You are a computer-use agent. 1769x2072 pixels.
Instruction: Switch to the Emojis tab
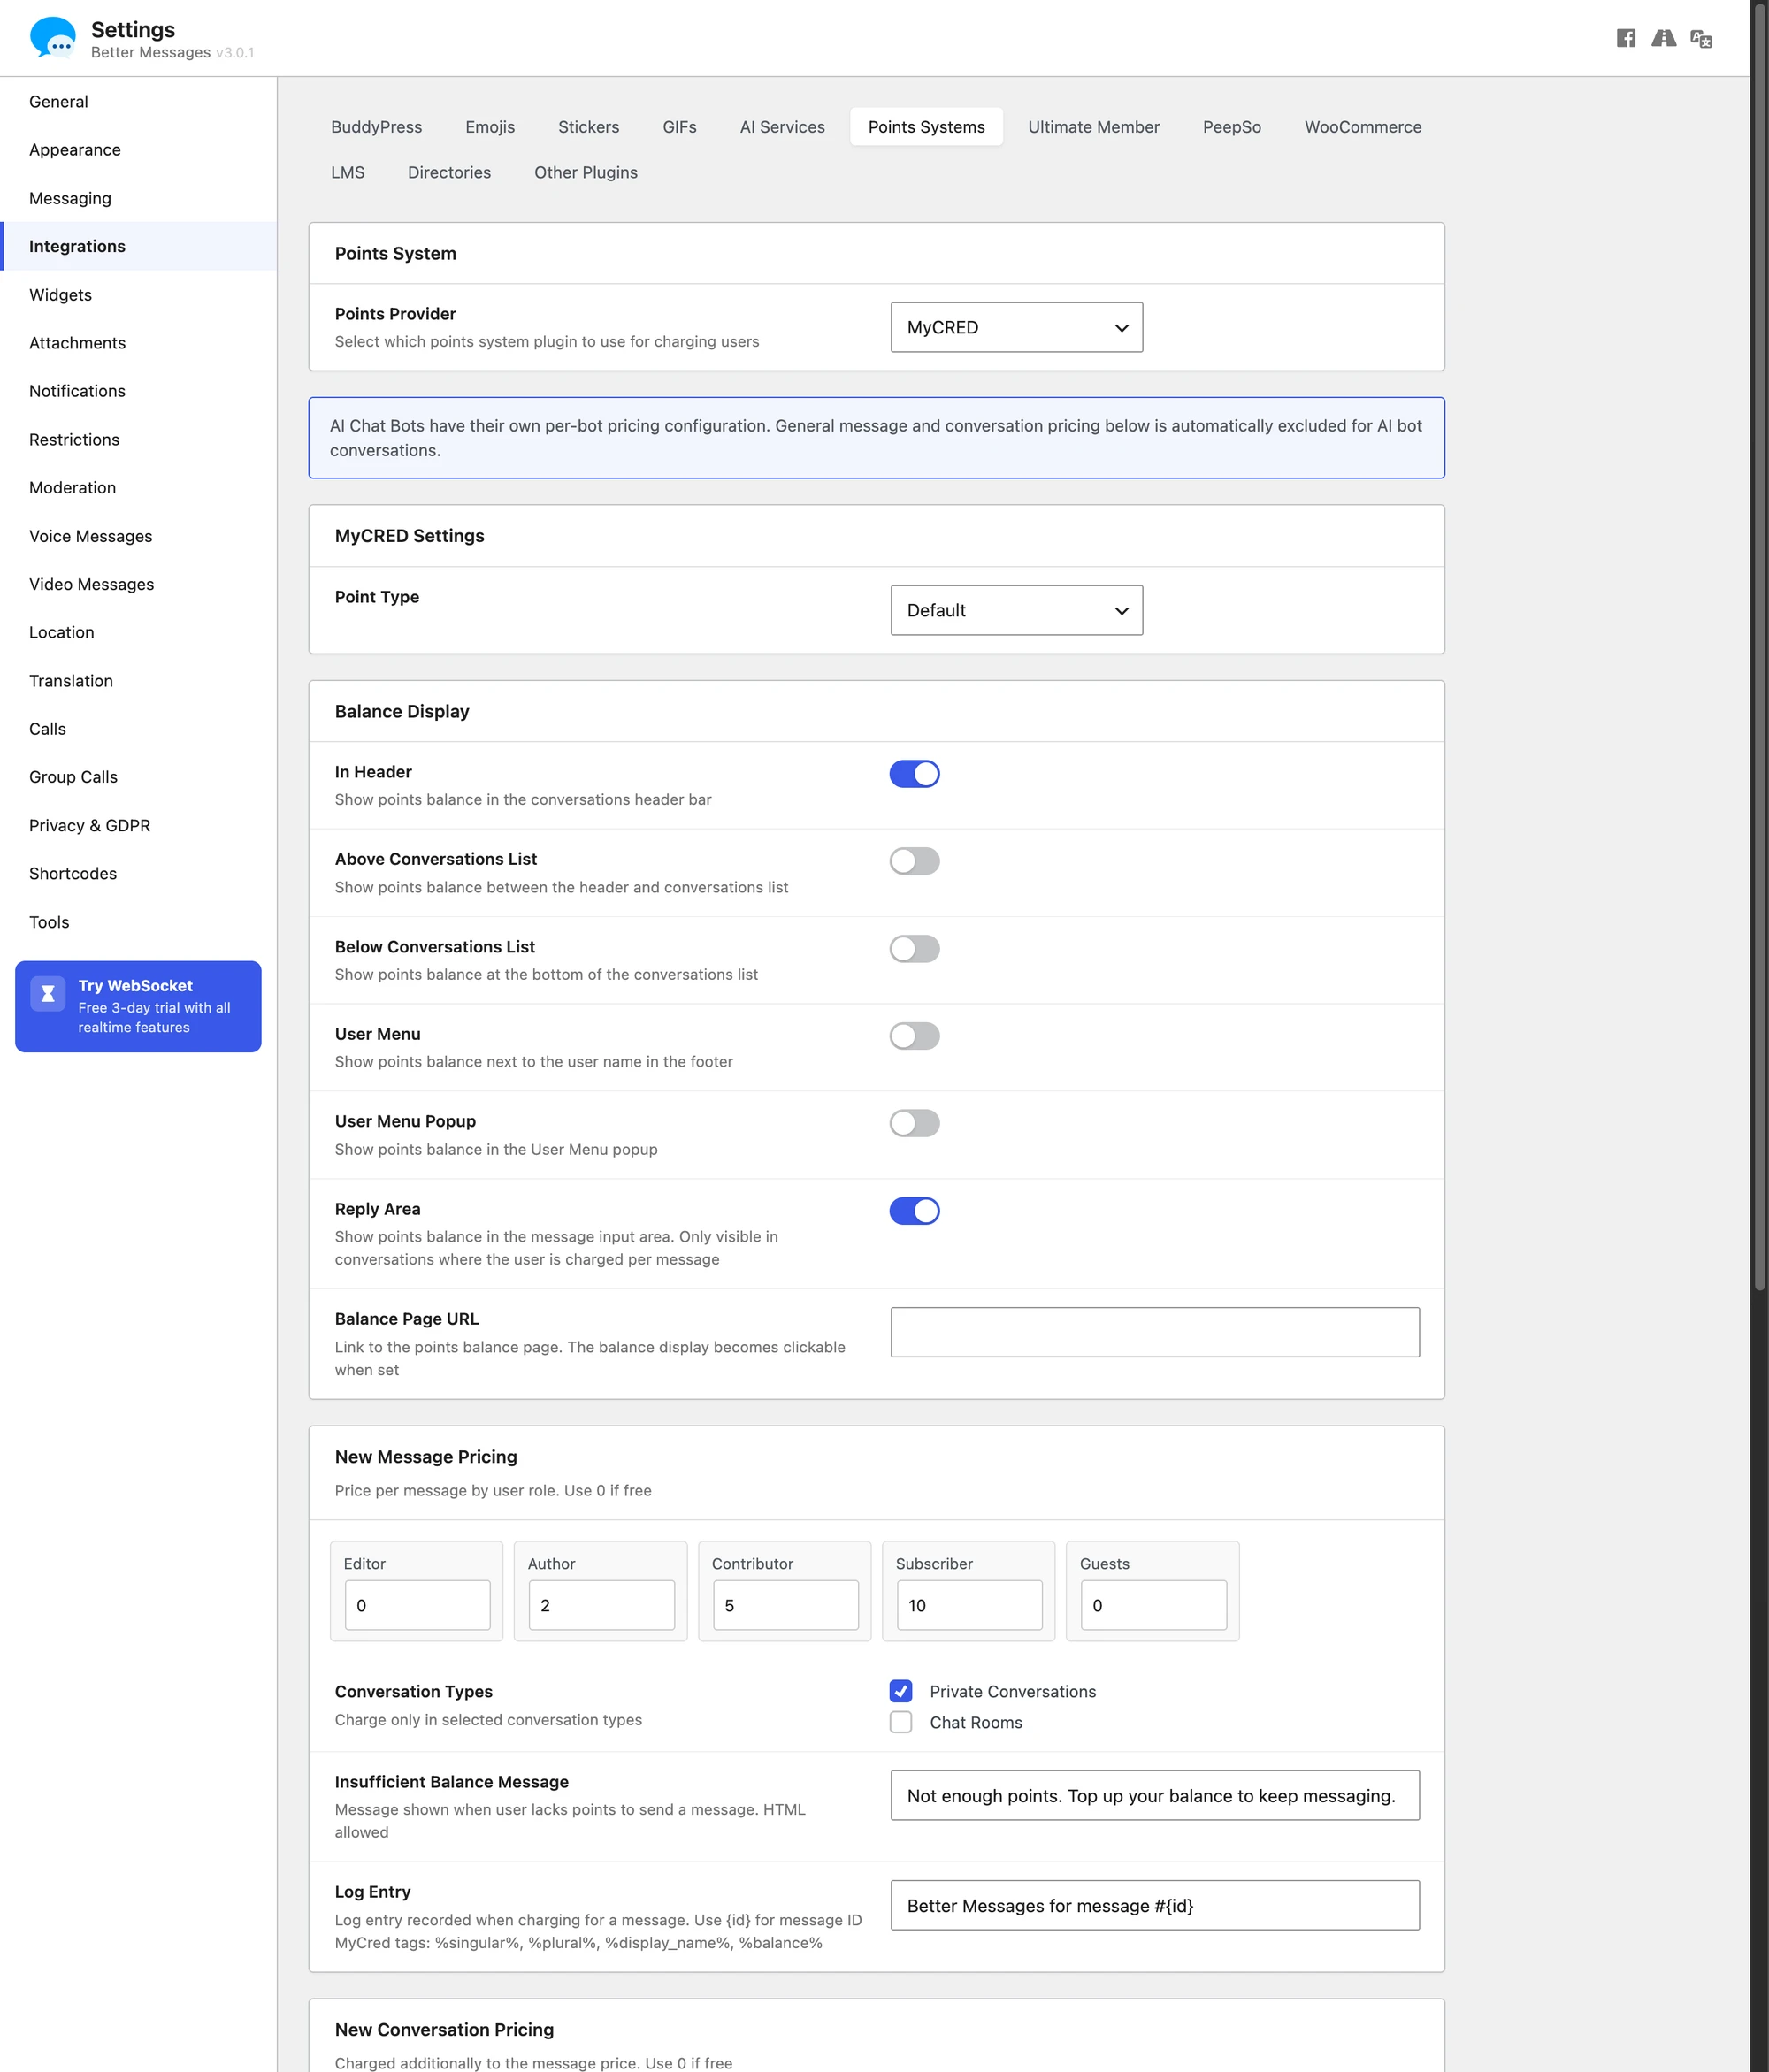[490, 127]
